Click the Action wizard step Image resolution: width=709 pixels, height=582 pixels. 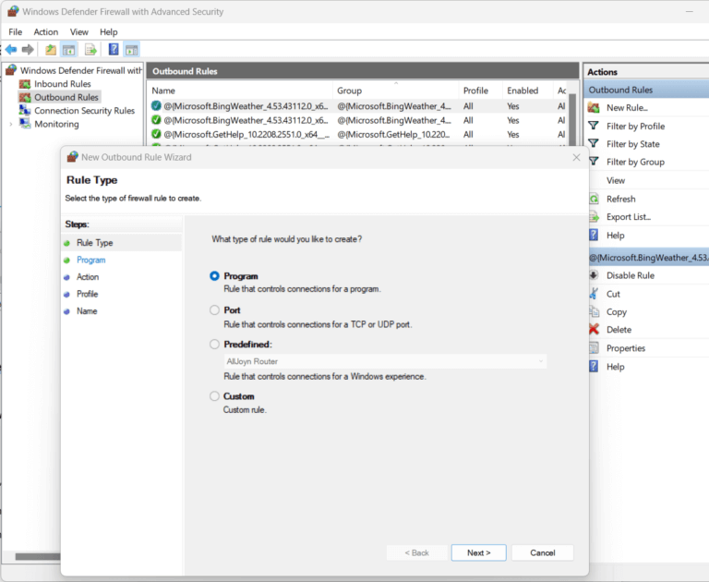click(88, 277)
